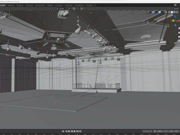The height and width of the screenshot is (135, 180).
Task: Click the Z axis on navigation gizmo
Action: point(175,16)
